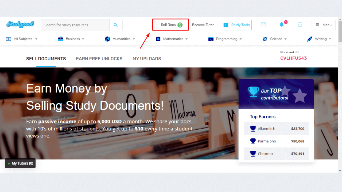Click the trophy beside Parmajohn

click(x=253, y=141)
